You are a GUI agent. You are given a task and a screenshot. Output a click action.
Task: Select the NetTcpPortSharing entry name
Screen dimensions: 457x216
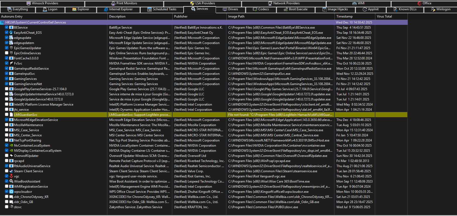coord(28,140)
